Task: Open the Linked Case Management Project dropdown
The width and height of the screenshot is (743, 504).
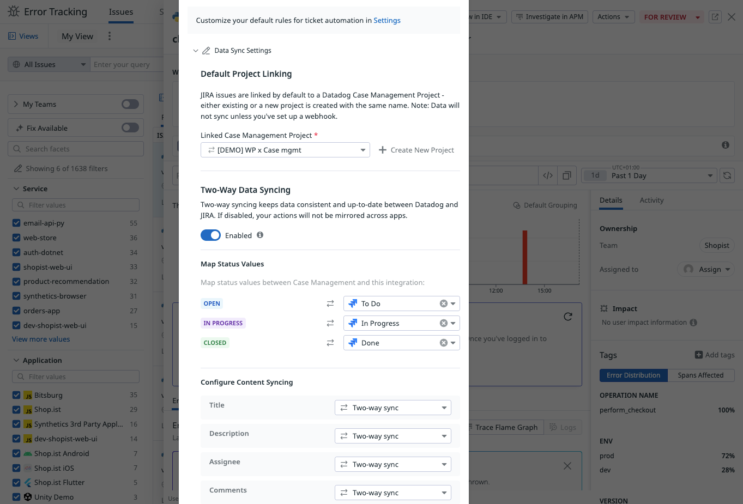Action: pyautogui.click(x=285, y=150)
